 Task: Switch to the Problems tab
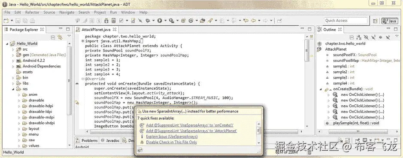click(87, 140)
